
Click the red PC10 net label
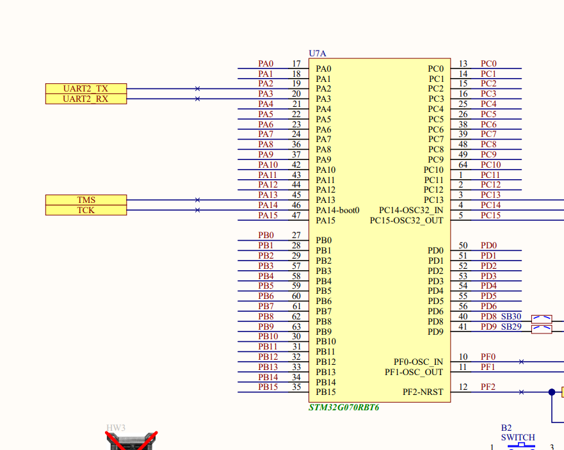point(491,165)
